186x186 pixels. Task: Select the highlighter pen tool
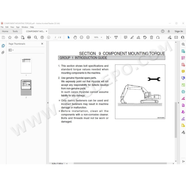point(132,37)
